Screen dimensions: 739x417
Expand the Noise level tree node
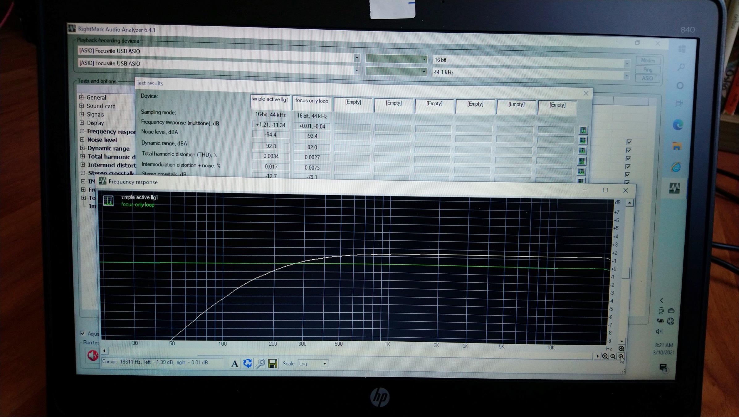(x=82, y=140)
